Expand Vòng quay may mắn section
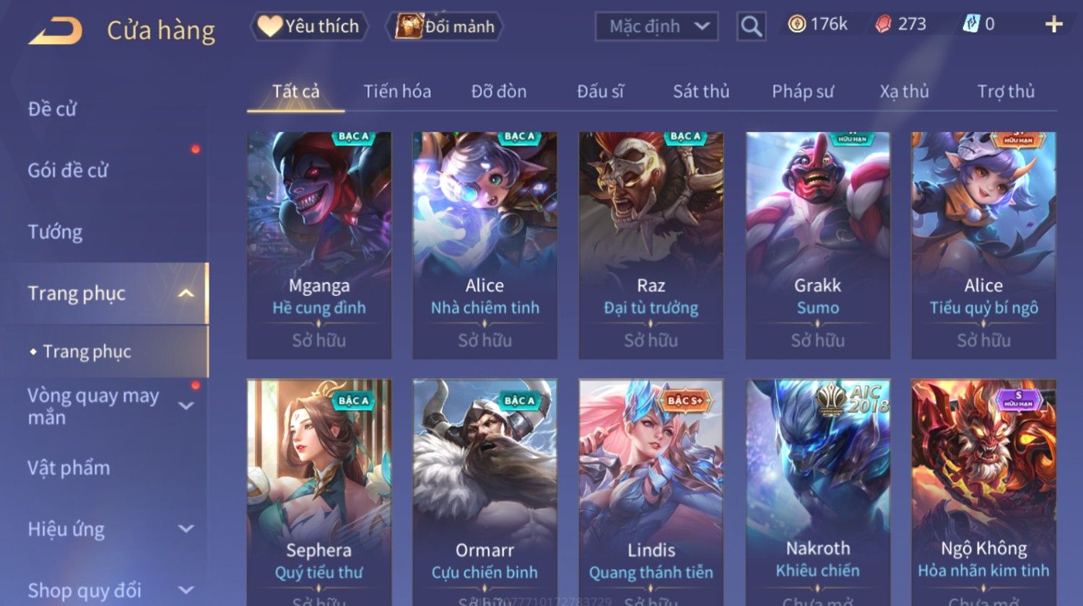Image resolution: width=1083 pixels, height=606 pixels. [186, 406]
